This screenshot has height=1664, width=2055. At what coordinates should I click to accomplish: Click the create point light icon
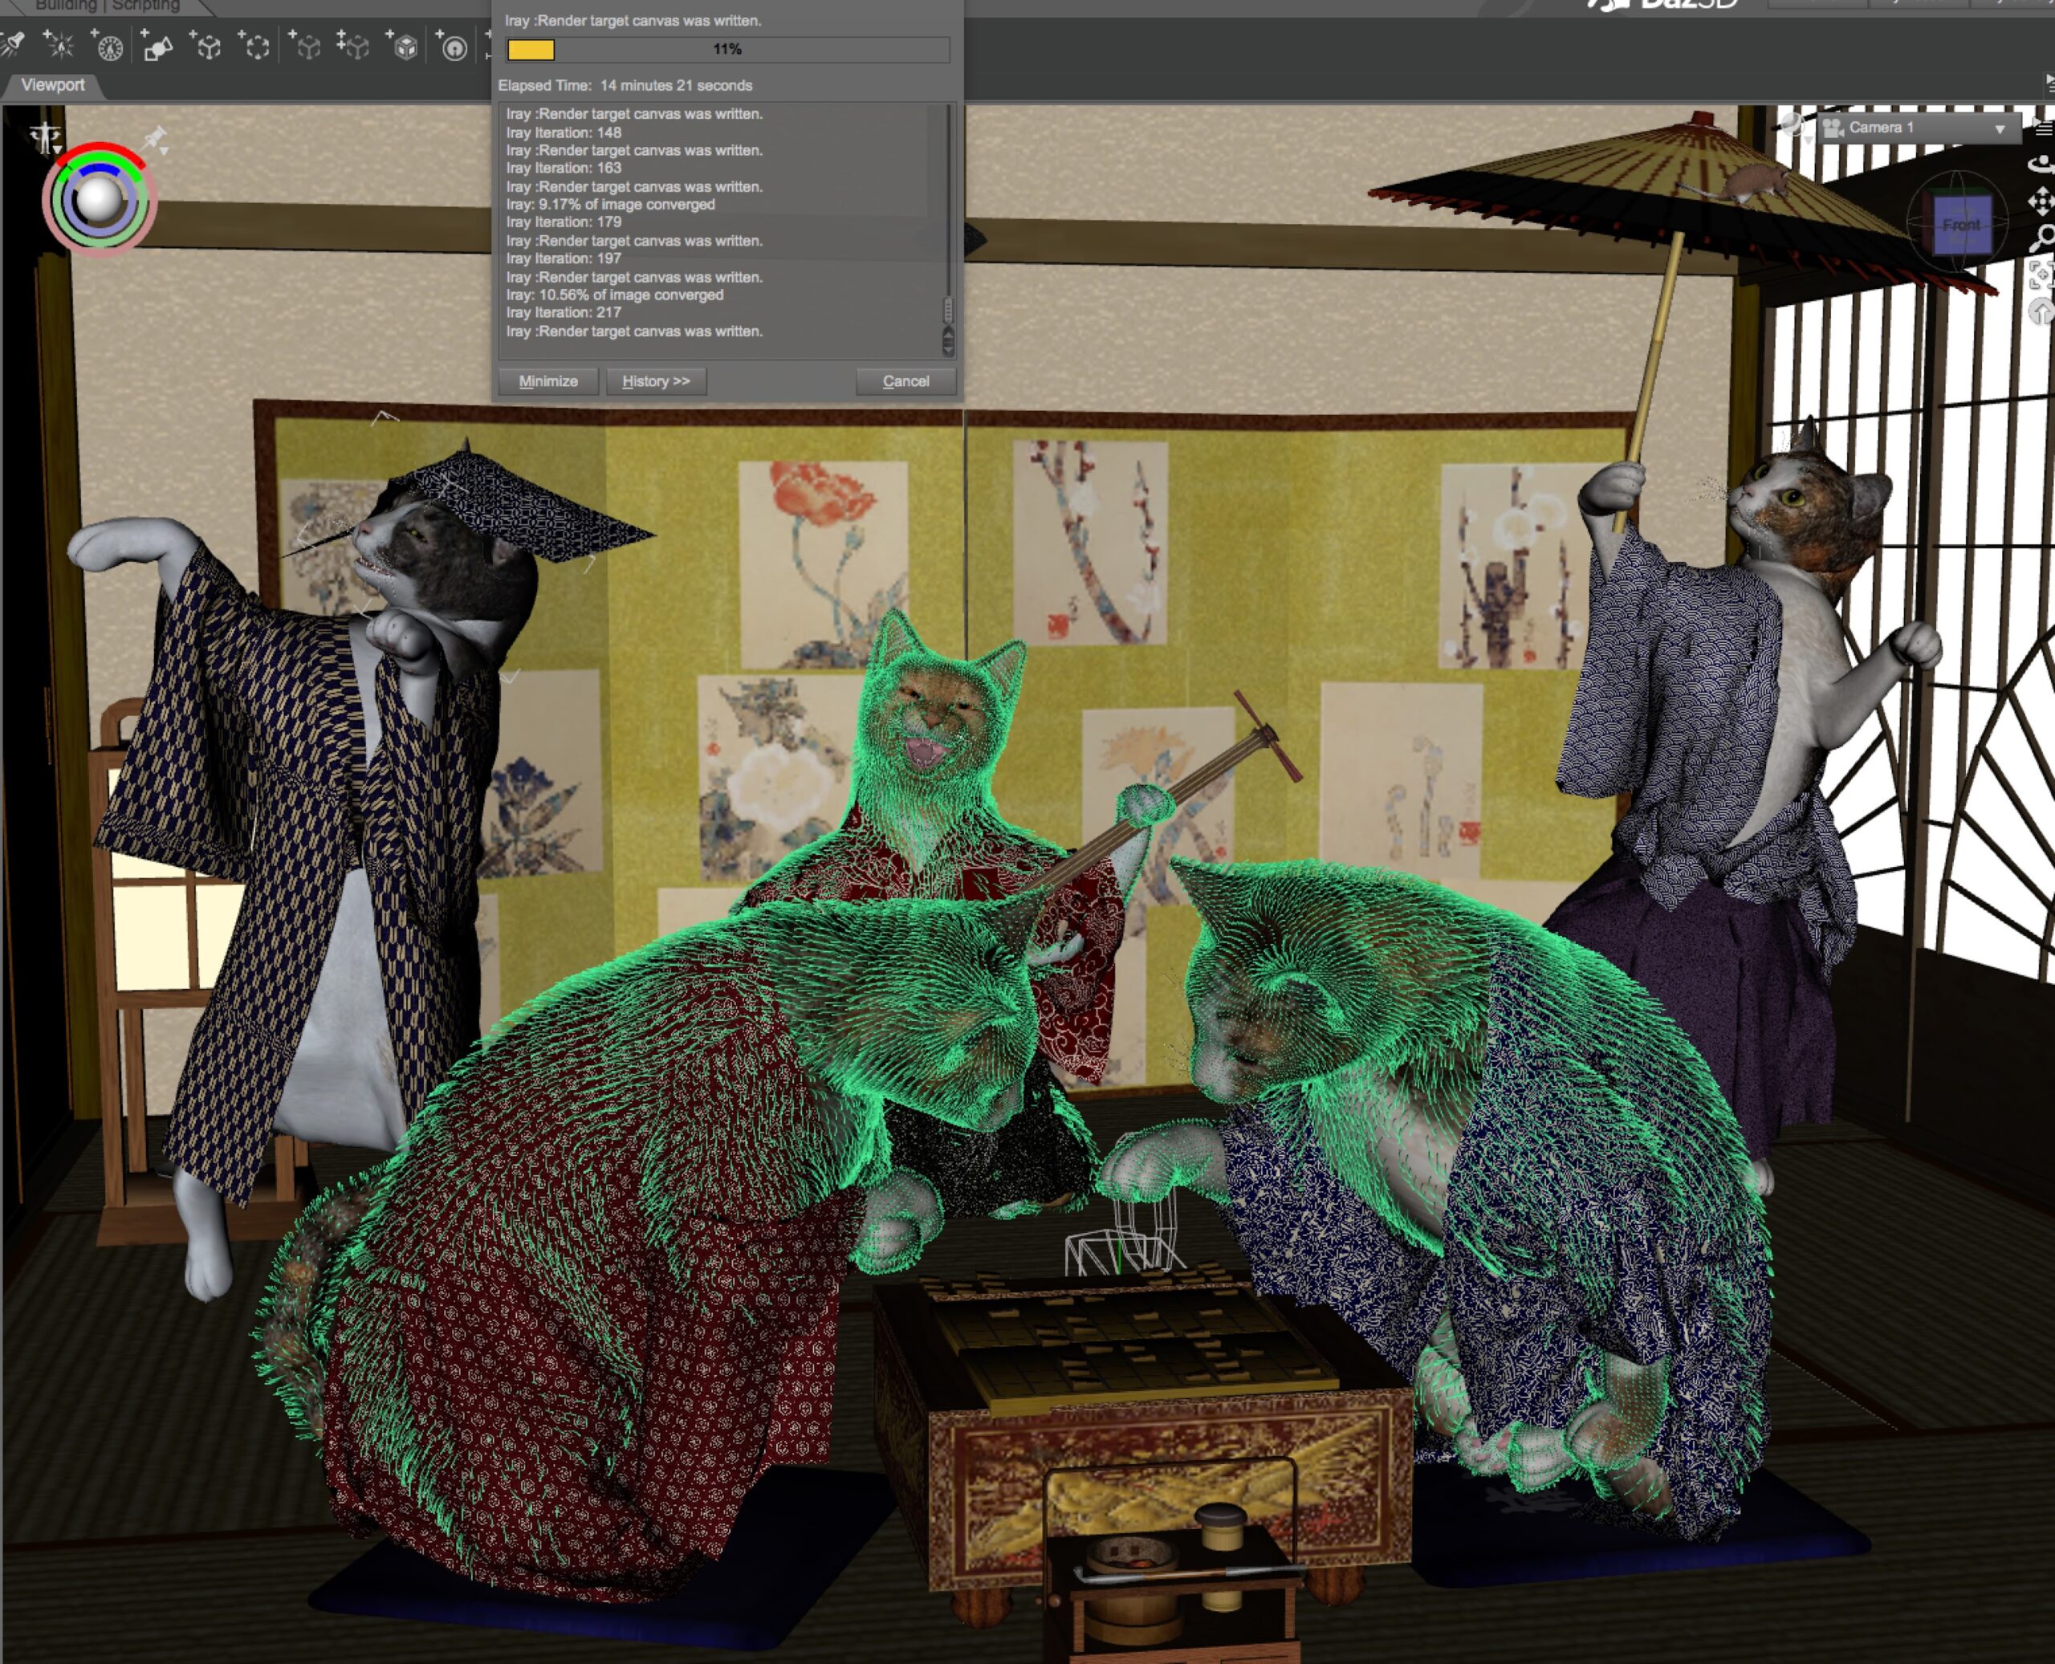(59, 45)
